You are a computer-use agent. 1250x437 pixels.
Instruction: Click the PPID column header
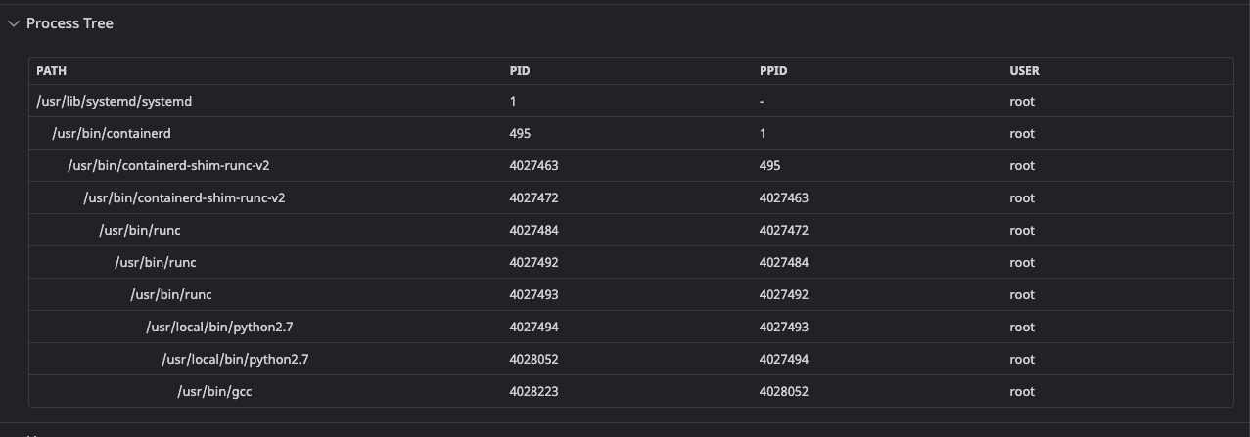pyautogui.click(x=773, y=71)
